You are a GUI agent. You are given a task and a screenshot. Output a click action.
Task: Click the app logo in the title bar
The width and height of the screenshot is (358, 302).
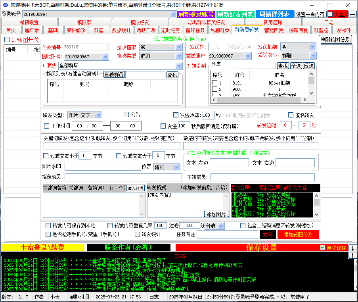pos(5,5)
